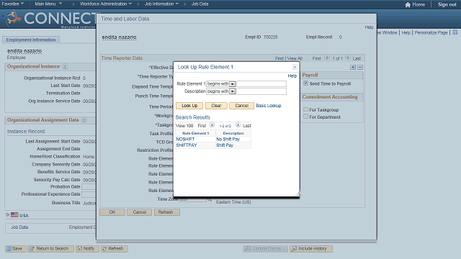Screen dimensions: 461x259
Task: Show next results arrow in lookup
Action: point(238,125)
